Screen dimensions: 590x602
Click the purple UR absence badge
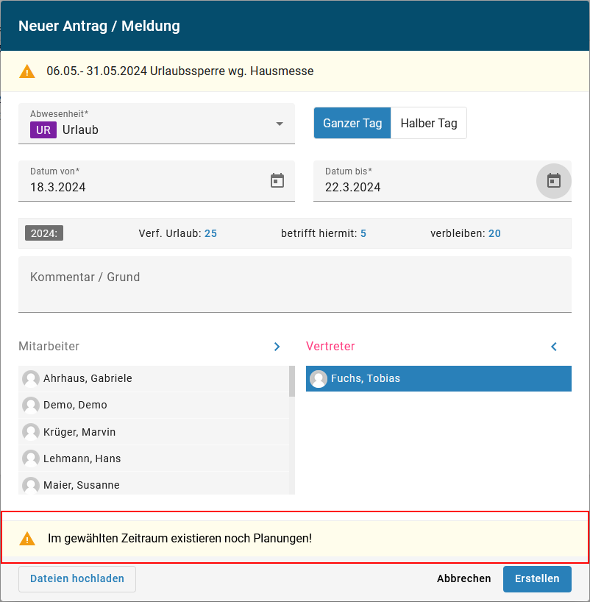43,130
